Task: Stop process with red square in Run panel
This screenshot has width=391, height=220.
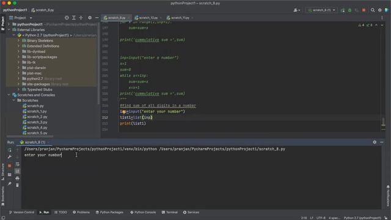Action: [x=10, y=166]
